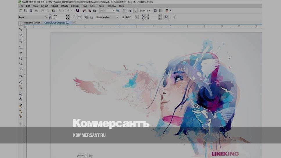The width and height of the screenshot is (281, 158).
Task: Switch page to landscape orientation
Action: 79,17
